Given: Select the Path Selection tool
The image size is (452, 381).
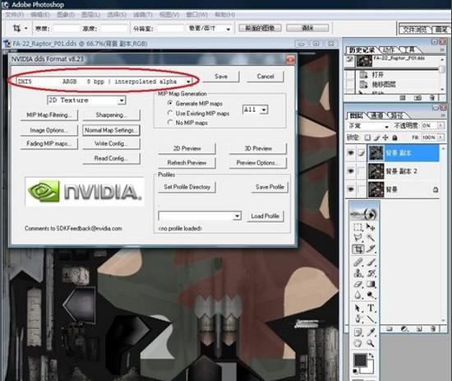Looking at the screenshot, I should (357, 309).
